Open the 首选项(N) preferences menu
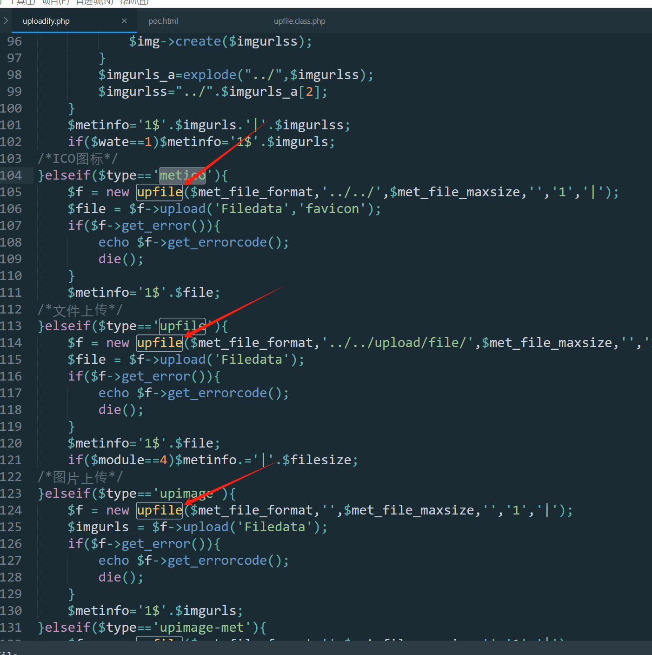Viewport: 652px width, 655px height. coord(94,2)
